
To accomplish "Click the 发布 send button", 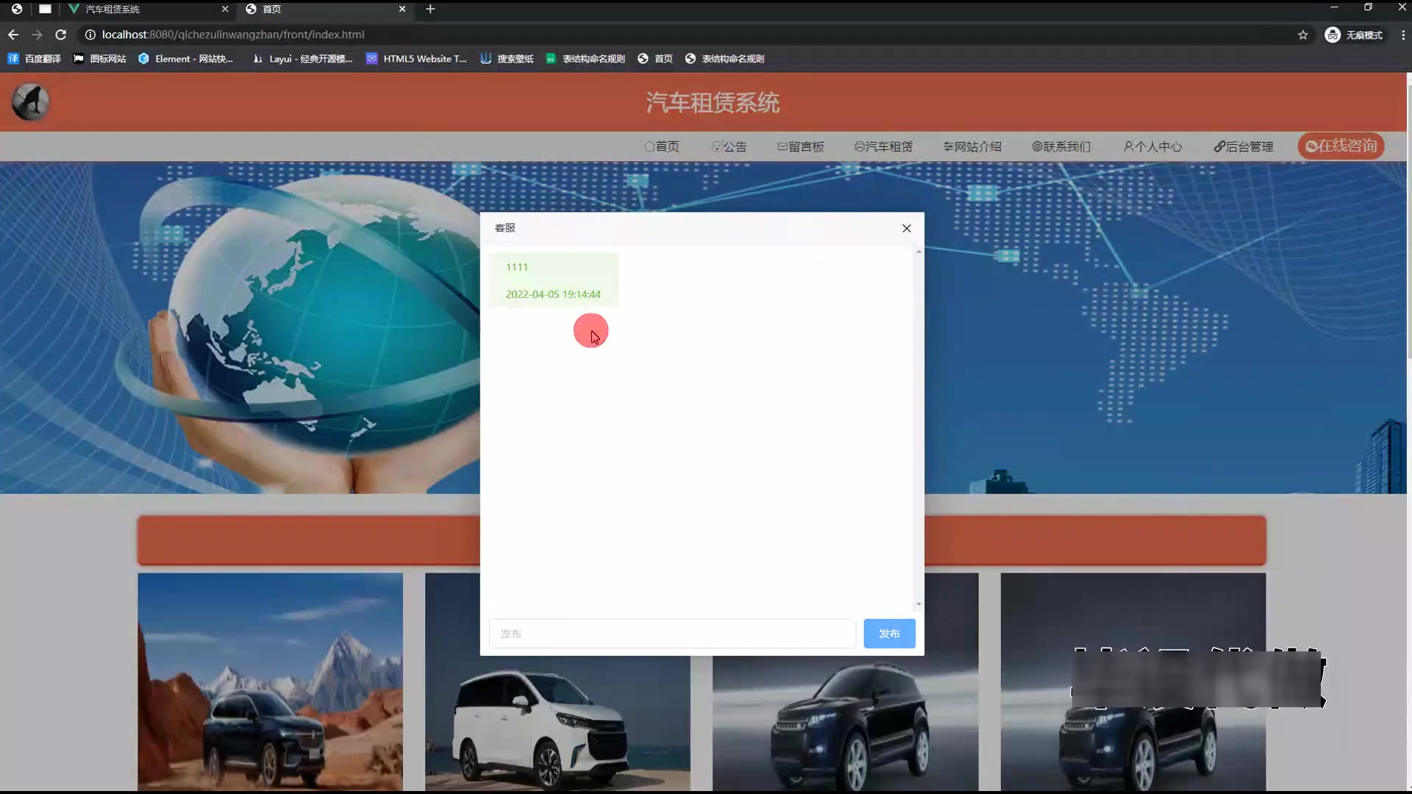I will (x=888, y=633).
